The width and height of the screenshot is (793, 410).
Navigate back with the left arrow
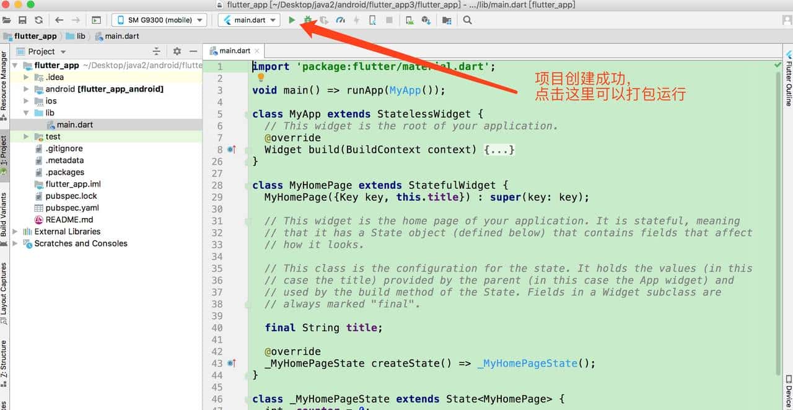coord(59,20)
